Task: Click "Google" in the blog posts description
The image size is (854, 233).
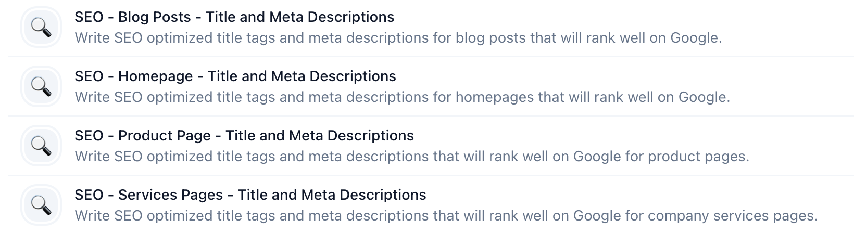Action: click(695, 38)
